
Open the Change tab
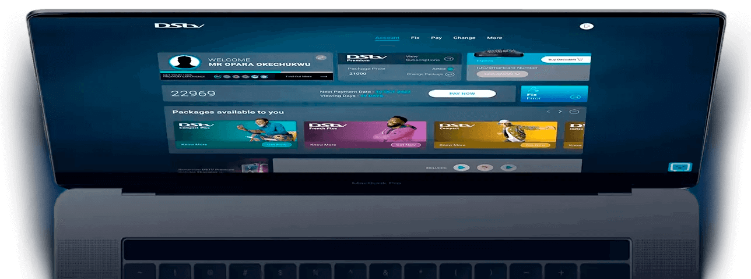(x=464, y=38)
